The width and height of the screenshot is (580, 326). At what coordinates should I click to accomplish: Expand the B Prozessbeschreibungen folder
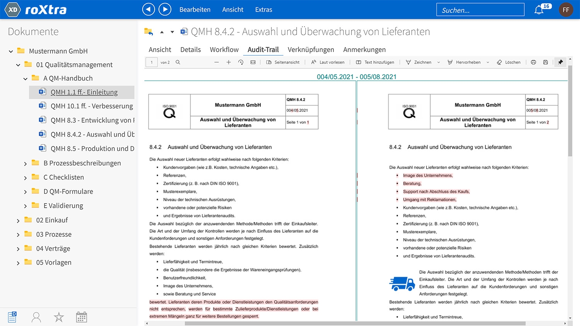pyautogui.click(x=26, y=164)
